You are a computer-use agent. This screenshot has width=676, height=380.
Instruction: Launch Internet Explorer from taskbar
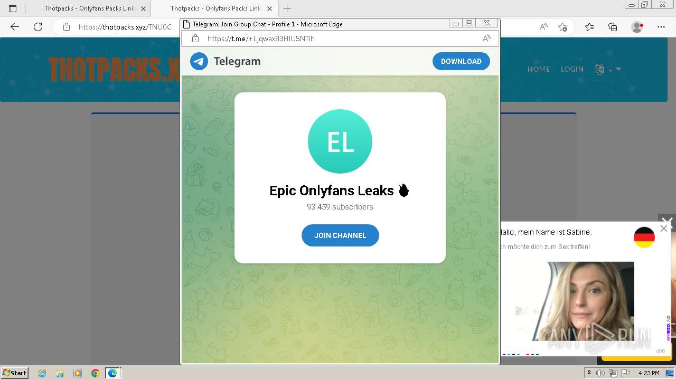(43, 373)
